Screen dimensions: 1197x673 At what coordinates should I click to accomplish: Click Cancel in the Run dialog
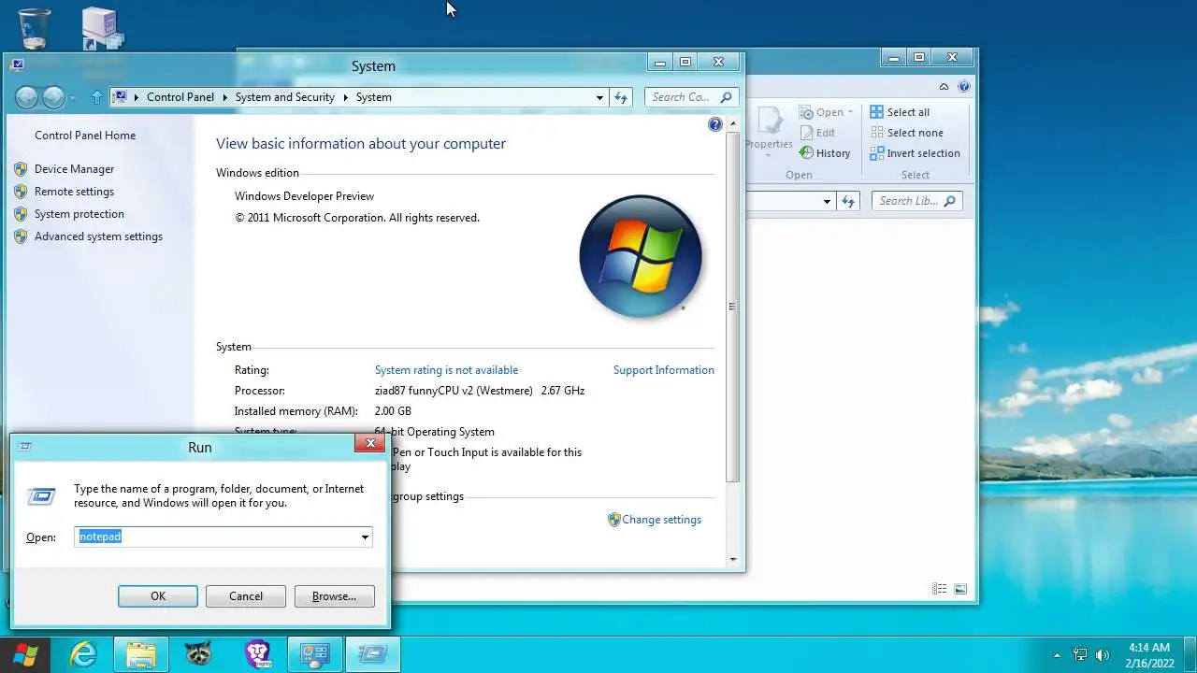point(246,596)
